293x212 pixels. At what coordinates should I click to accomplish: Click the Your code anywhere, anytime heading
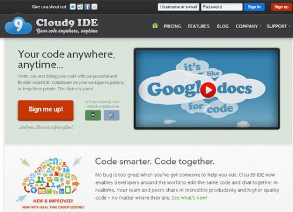(x=66, y=59)
